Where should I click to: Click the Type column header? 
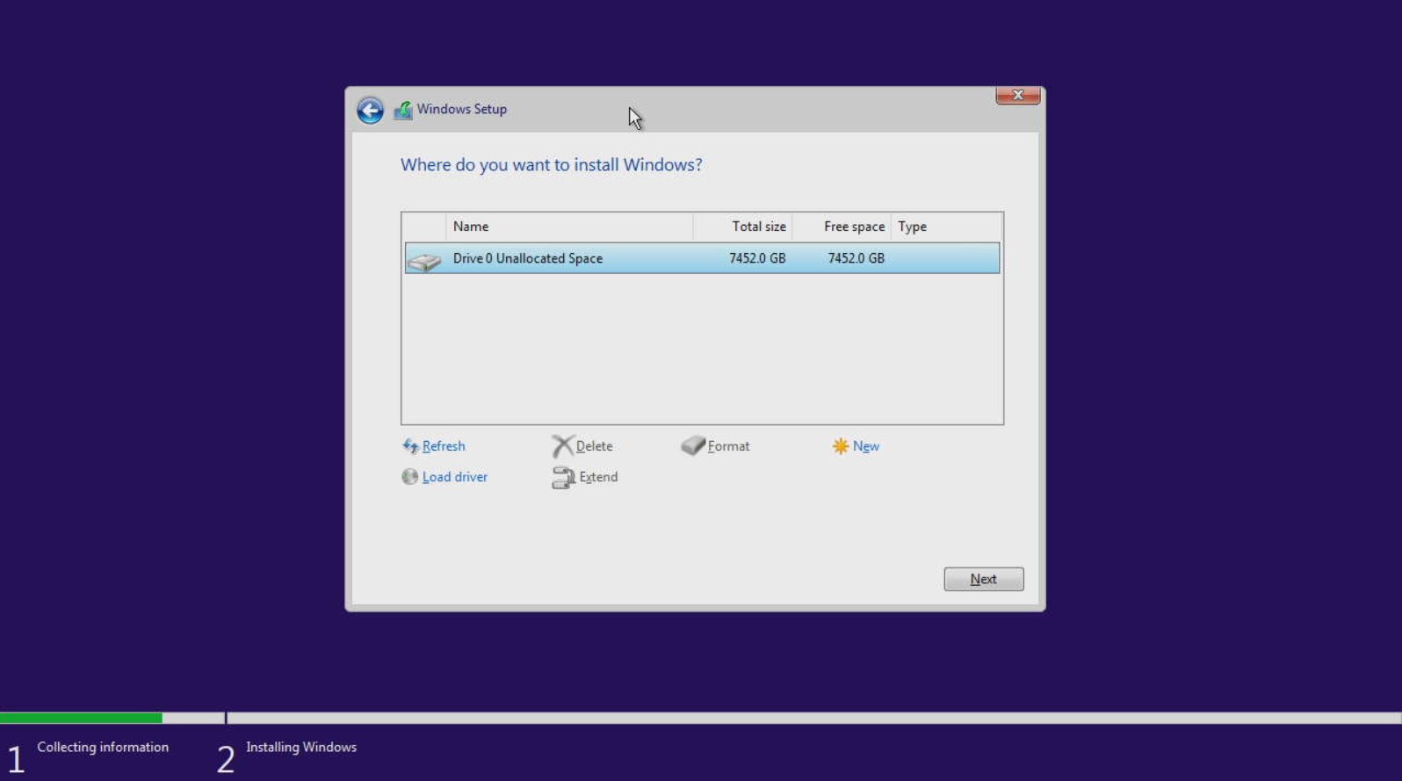coord(947,227)
